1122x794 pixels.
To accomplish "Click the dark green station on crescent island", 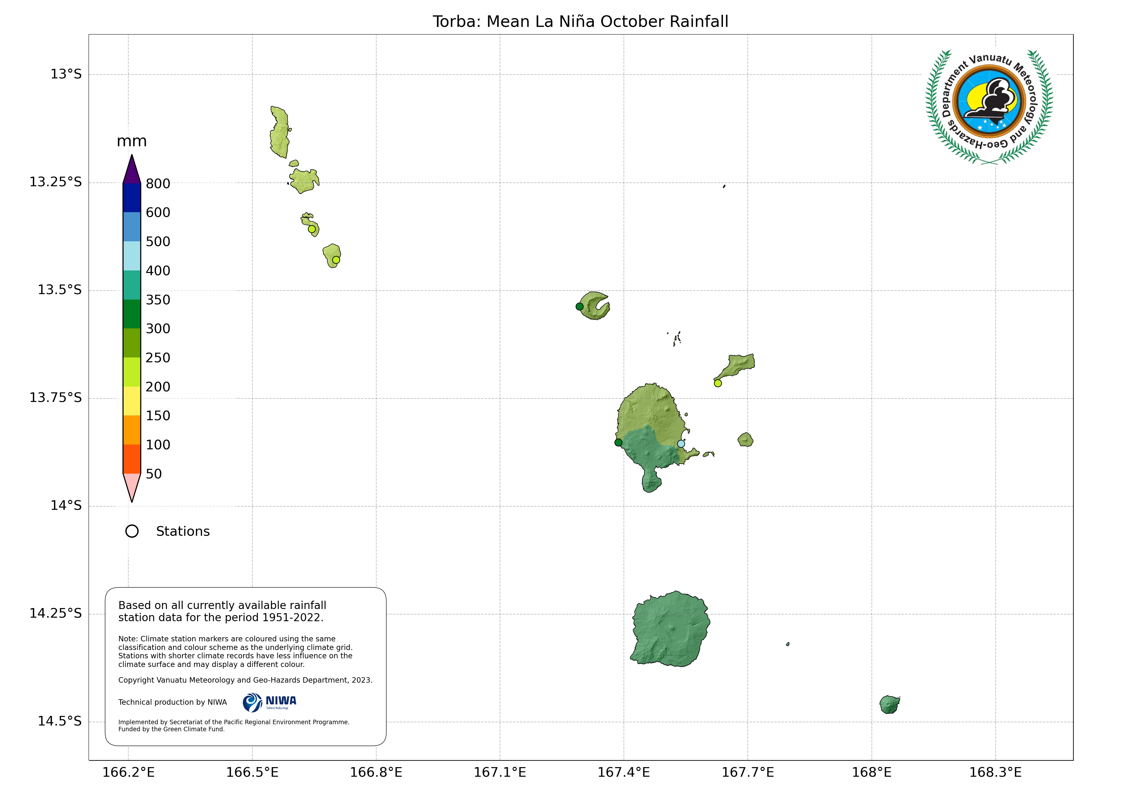I will [580, 307].
